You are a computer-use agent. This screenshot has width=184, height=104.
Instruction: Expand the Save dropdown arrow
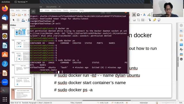point(28,15)
